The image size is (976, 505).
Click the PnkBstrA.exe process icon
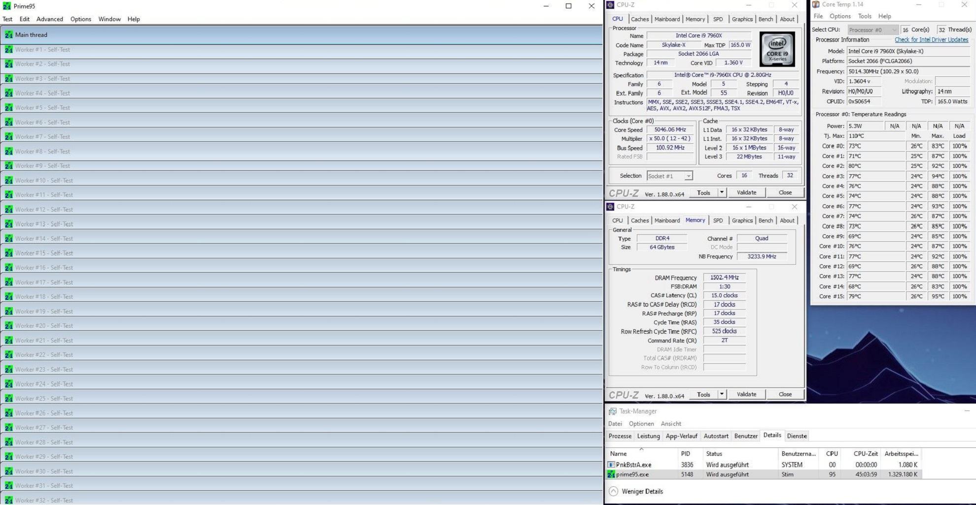(611, 465)
